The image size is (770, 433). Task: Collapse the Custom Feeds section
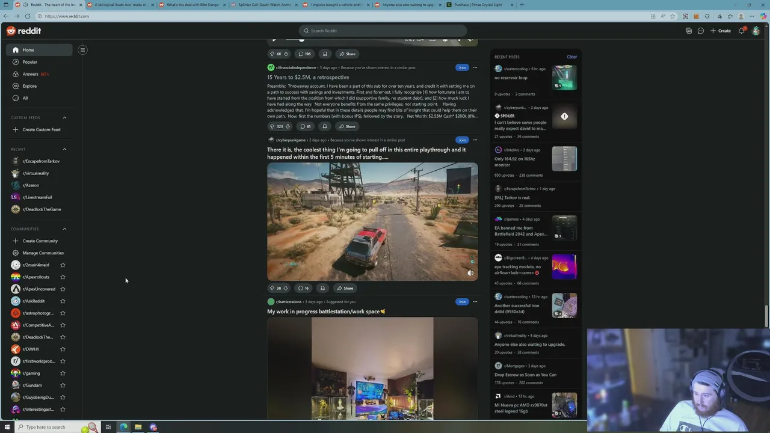(64, 118)
